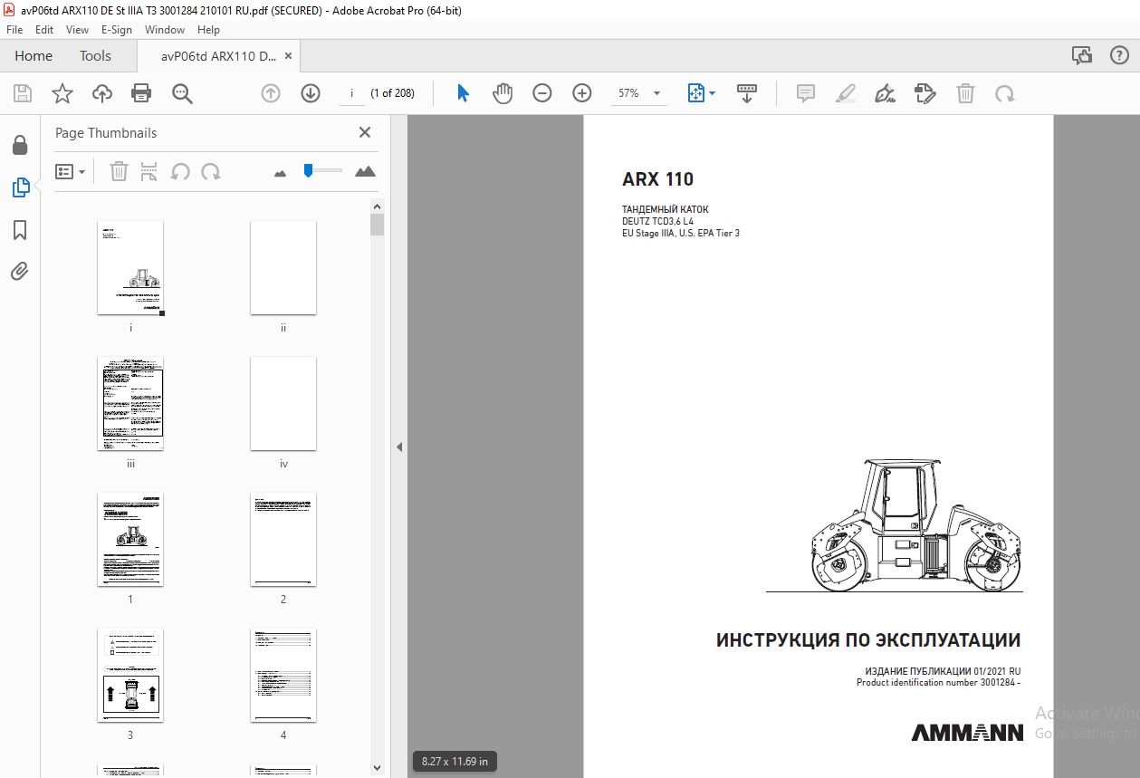Go to the next page arrow
The image size is (1140, 778).
[x=311, y=93]
